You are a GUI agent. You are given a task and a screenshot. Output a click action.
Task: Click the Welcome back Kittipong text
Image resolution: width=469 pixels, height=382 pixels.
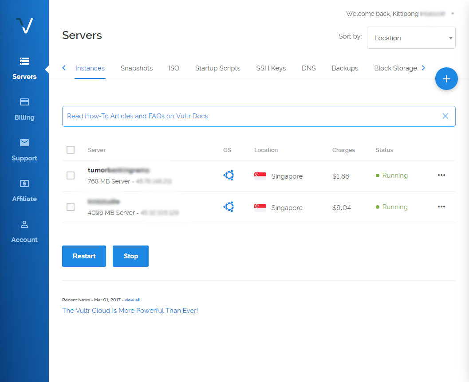(382, 14)
